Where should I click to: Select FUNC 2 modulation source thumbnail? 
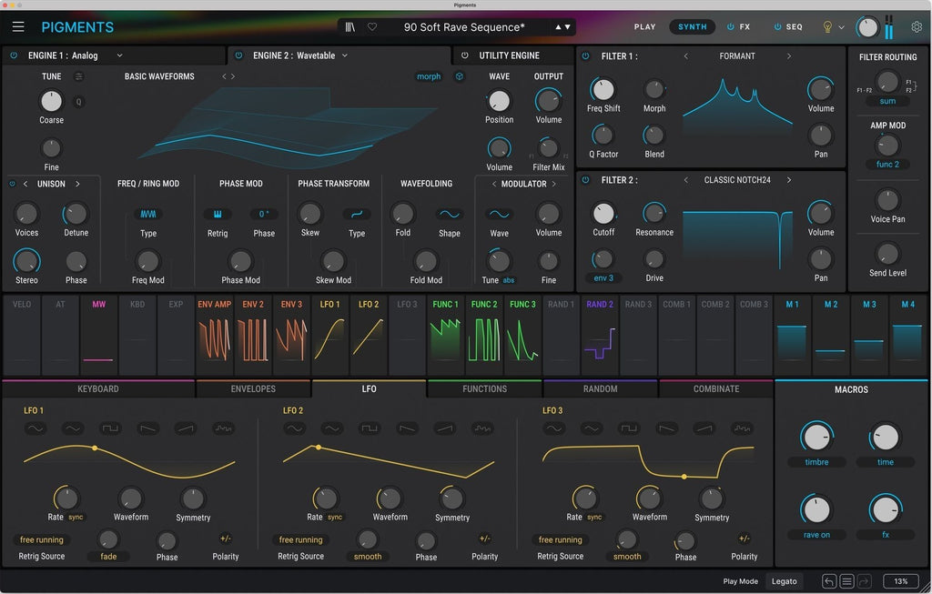[484, 335]
